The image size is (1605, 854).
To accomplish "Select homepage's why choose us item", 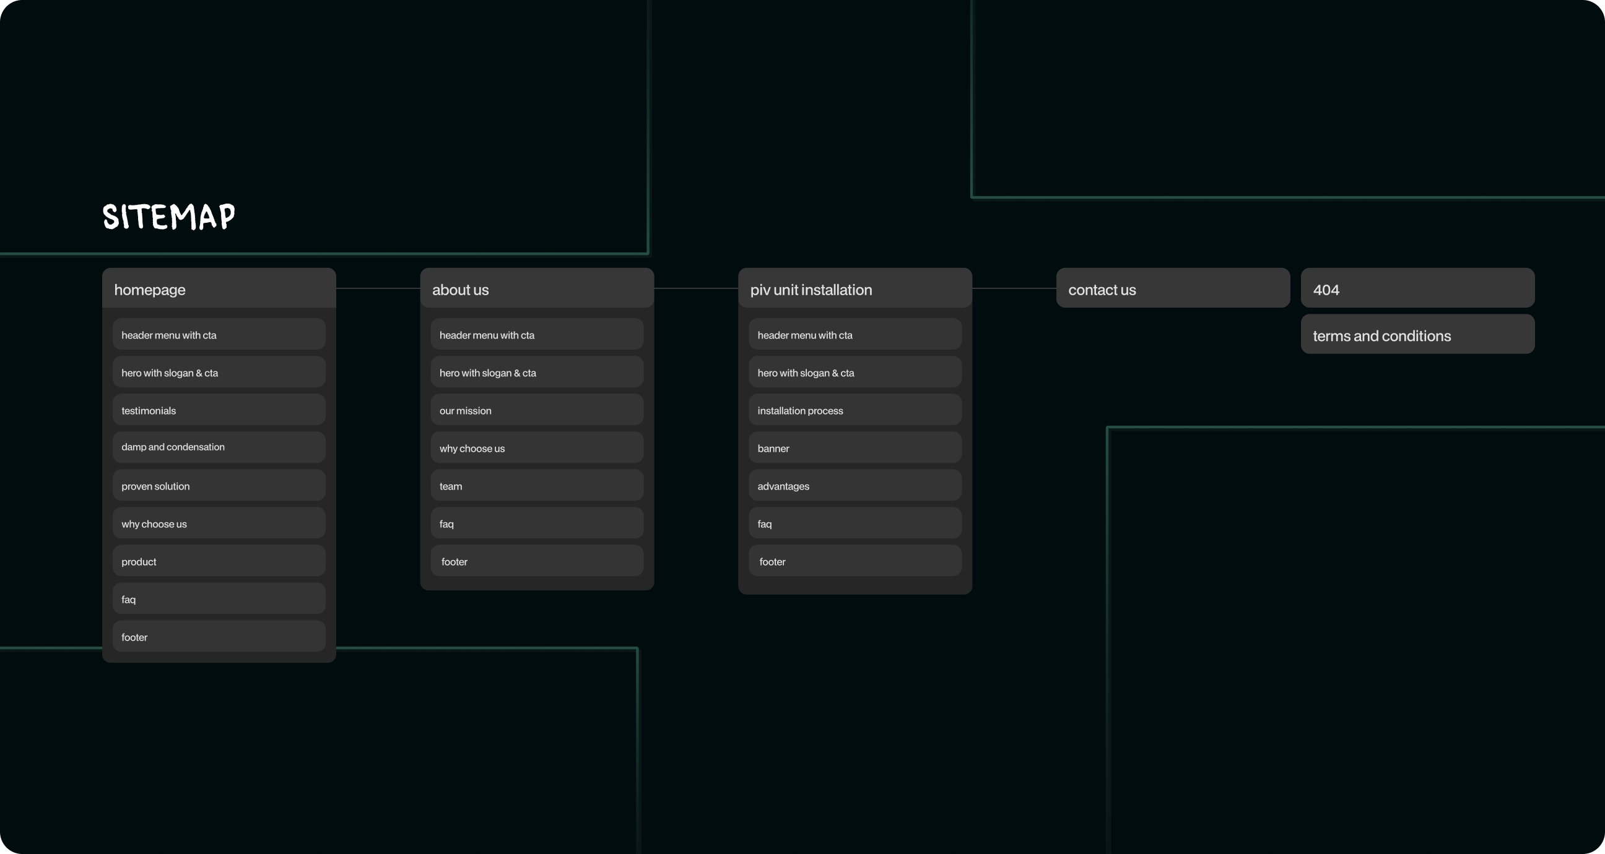I will point(219,524).
